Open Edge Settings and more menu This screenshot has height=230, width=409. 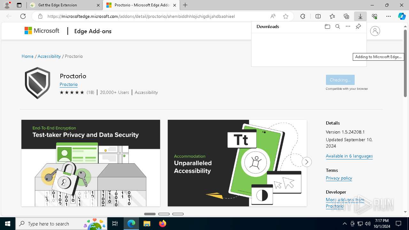[x=389, y=16]
